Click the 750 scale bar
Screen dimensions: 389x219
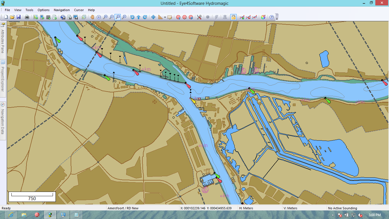coord(32,197)
